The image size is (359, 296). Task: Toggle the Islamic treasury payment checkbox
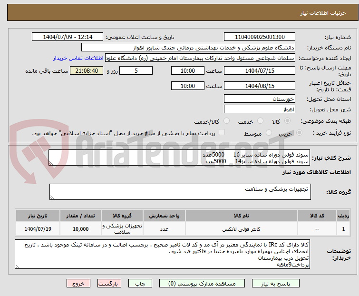[x=222, y=132]
